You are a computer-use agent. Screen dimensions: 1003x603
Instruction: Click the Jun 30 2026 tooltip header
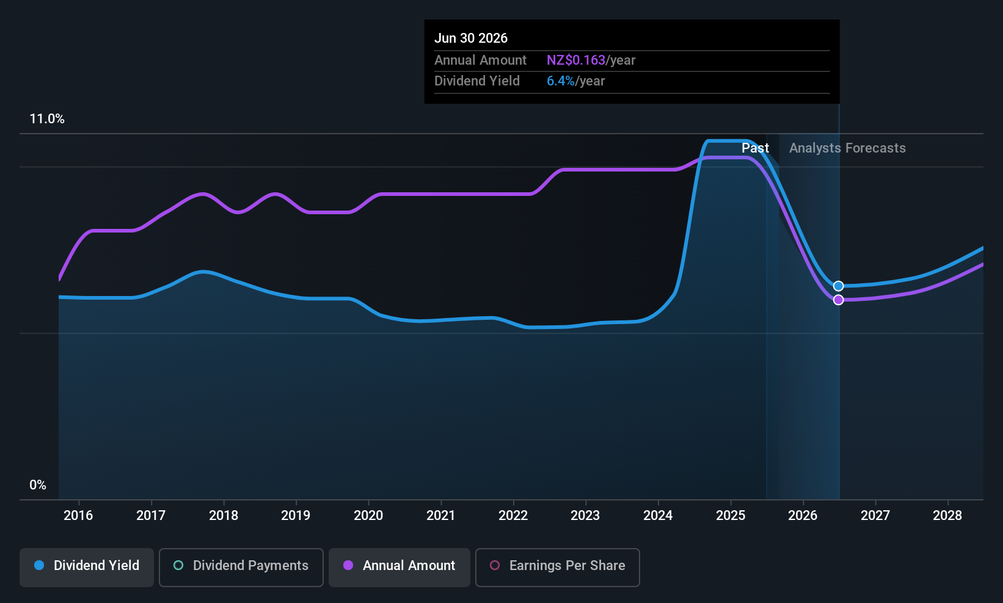point(471,38)
